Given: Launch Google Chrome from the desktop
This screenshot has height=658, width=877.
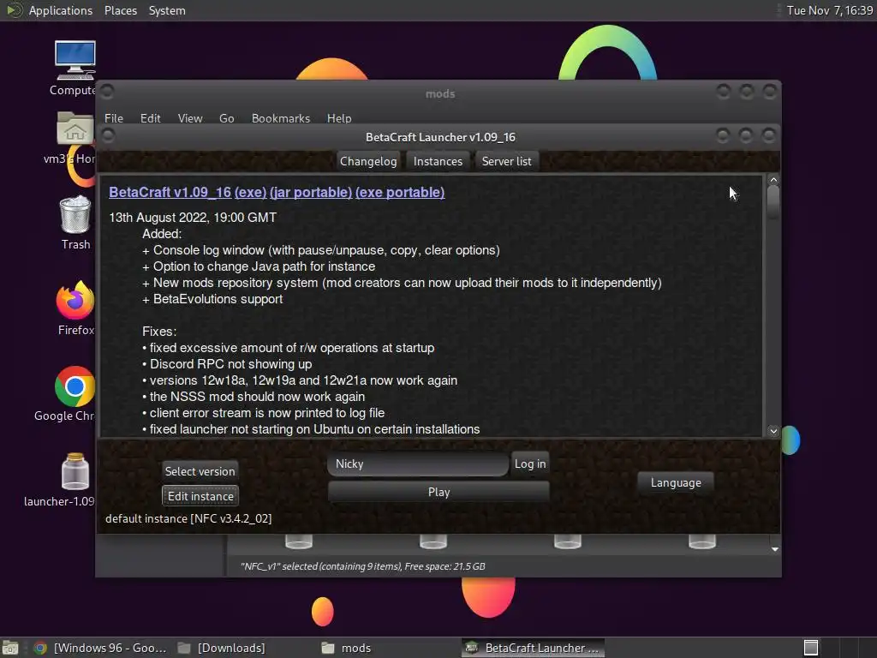Looking at the screenshot, I should point(75,386).
